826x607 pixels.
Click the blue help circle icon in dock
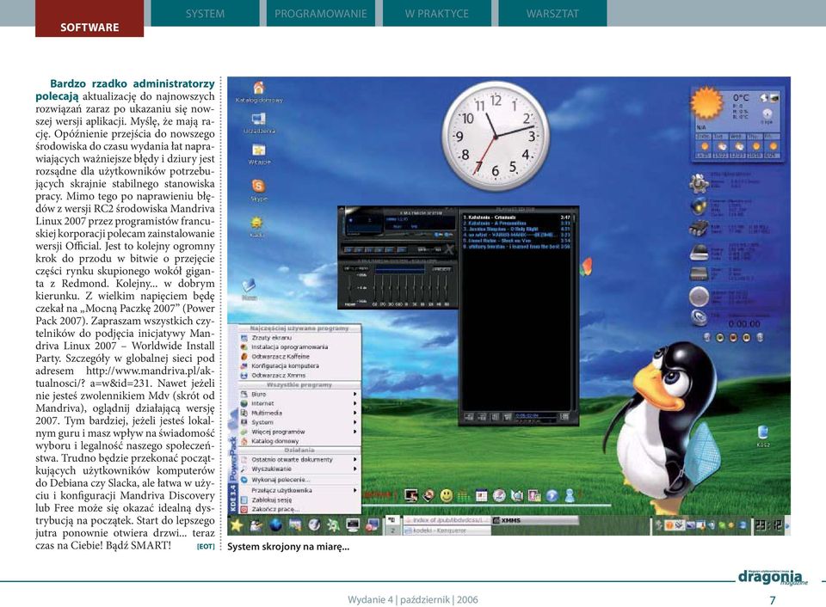tap(552, 495)
